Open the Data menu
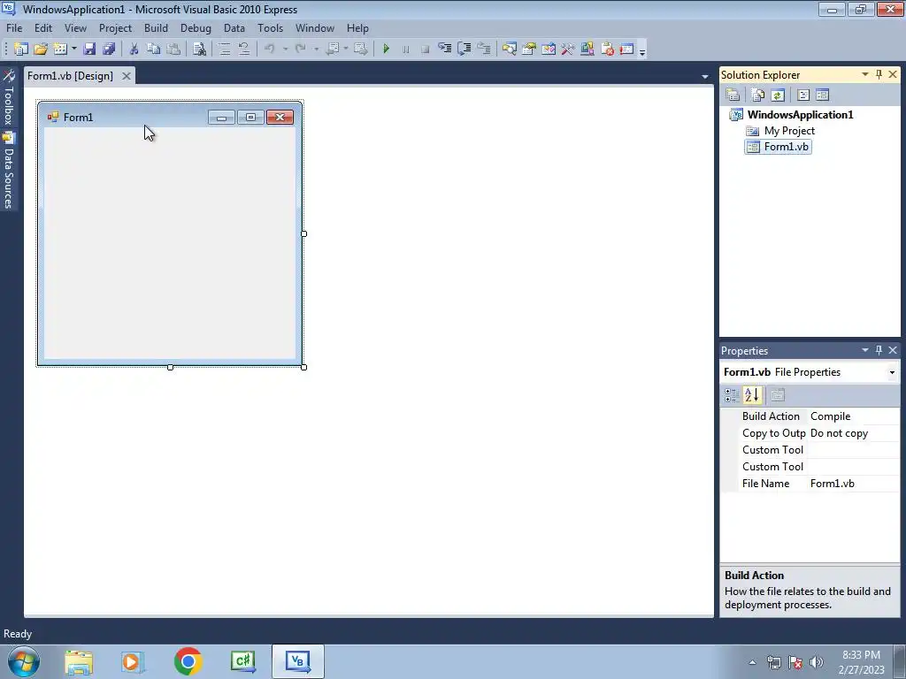 (234, 28)
